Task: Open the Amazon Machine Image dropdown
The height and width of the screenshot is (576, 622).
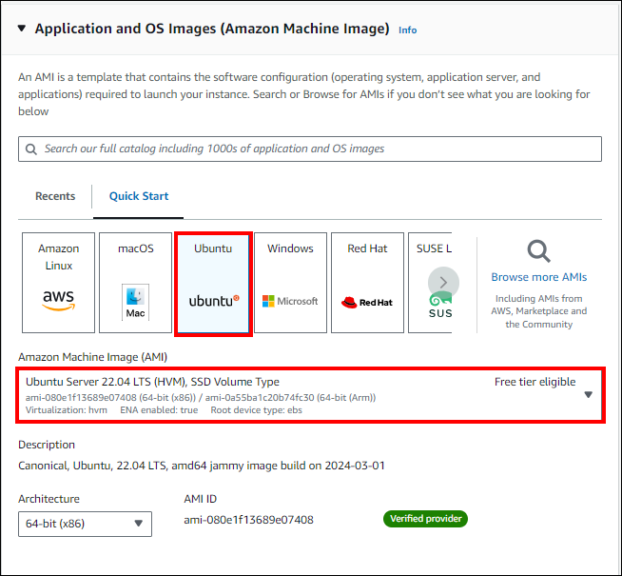Action: 588,394
